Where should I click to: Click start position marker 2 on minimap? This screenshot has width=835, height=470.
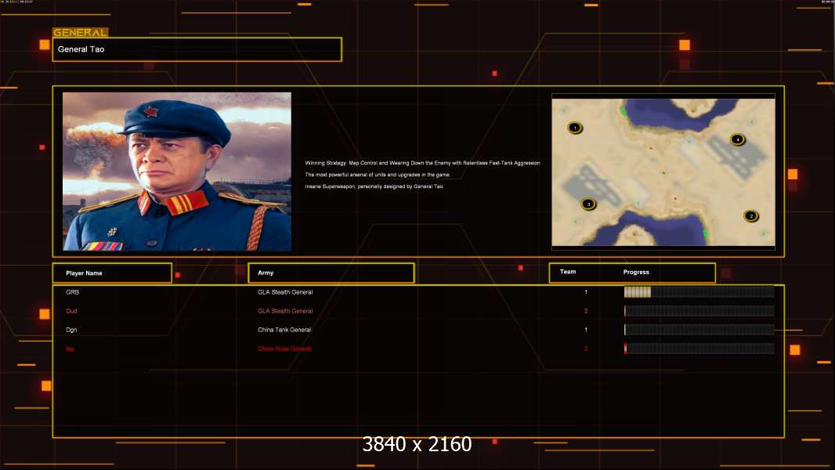click(751, 216)
